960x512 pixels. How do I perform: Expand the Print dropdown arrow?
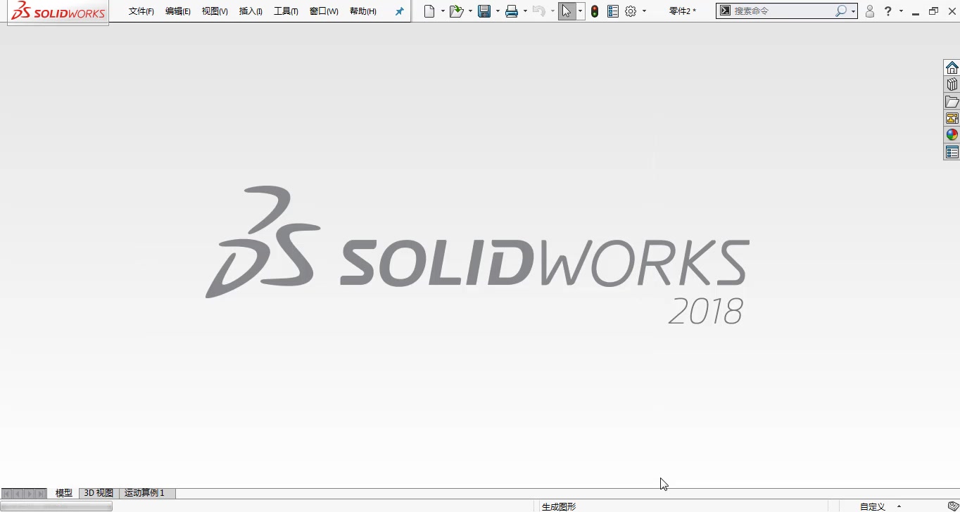coord(525,11)
